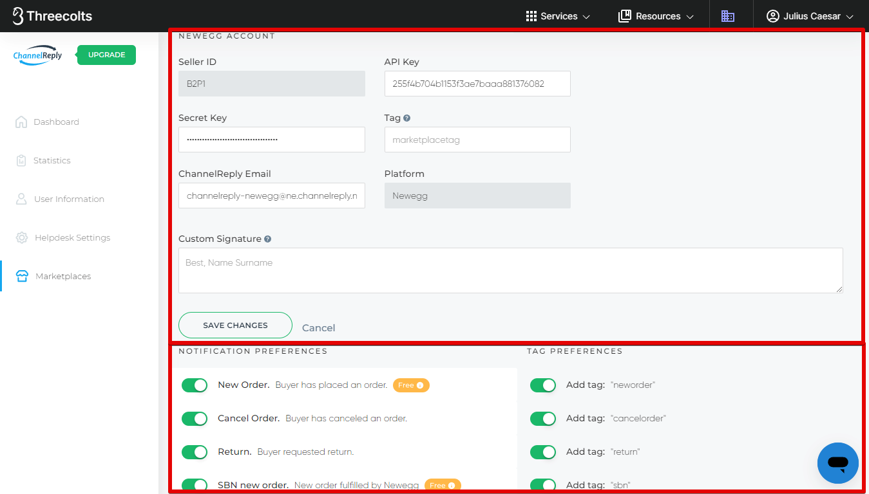This screenshot has height=494, width=869.
Task: Click the Dashboard home icon
Action: [21, 122]
